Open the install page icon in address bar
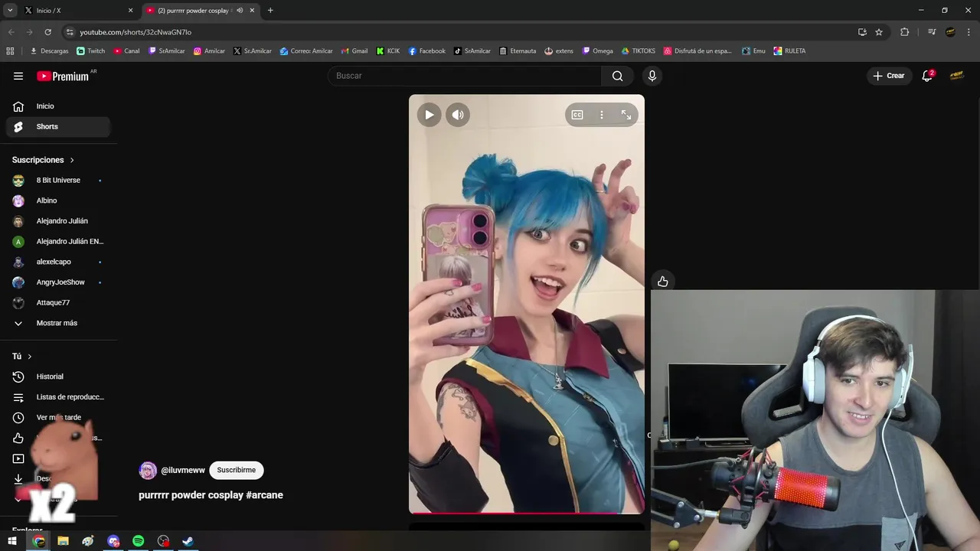The width and height of the screenshot is (980, 551). coord(862,32)
